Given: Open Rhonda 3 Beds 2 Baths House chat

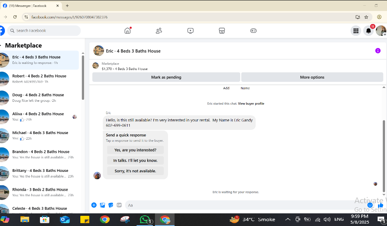Looking at the screenshot, I should coord(40,192).
